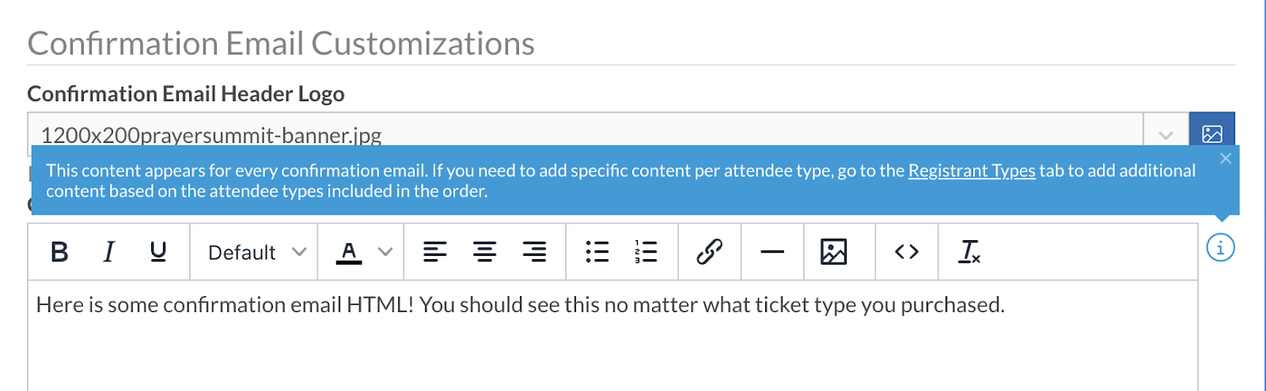
Task: Follow the Registrant Types link
Action: [x=972, y=171]
